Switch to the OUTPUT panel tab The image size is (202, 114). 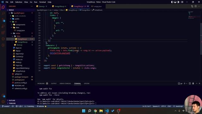54,84
